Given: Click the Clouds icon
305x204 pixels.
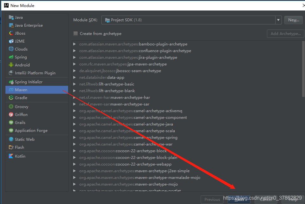Looking at the screenshot, I should tap(11, 49).
